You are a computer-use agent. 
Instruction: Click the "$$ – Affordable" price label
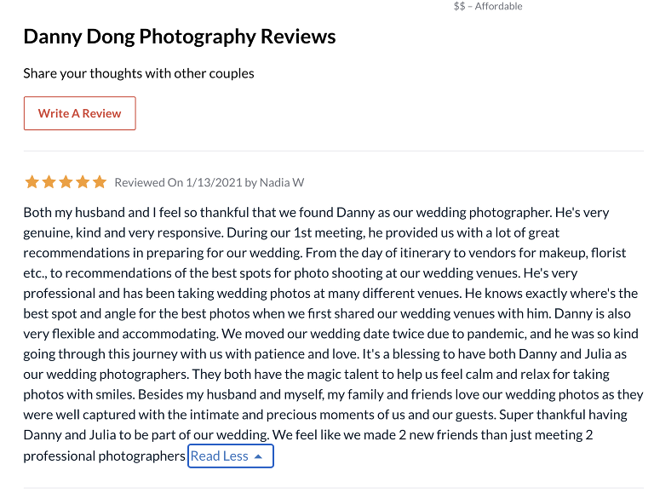click(488, 6)
